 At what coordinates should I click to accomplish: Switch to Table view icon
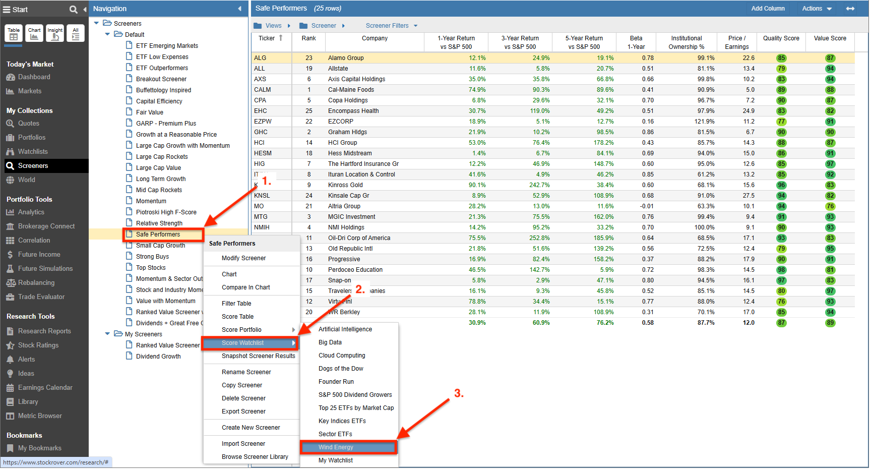tap(14, 33)
